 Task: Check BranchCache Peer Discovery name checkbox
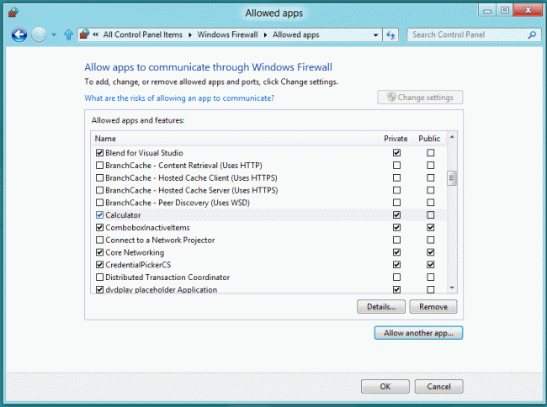(x=100, y=203)
